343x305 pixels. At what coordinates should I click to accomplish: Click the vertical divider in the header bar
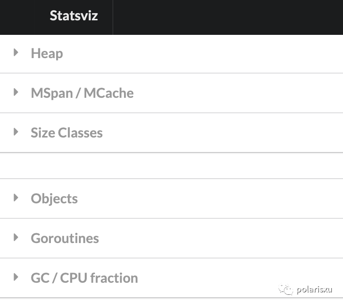coord(113,17)
